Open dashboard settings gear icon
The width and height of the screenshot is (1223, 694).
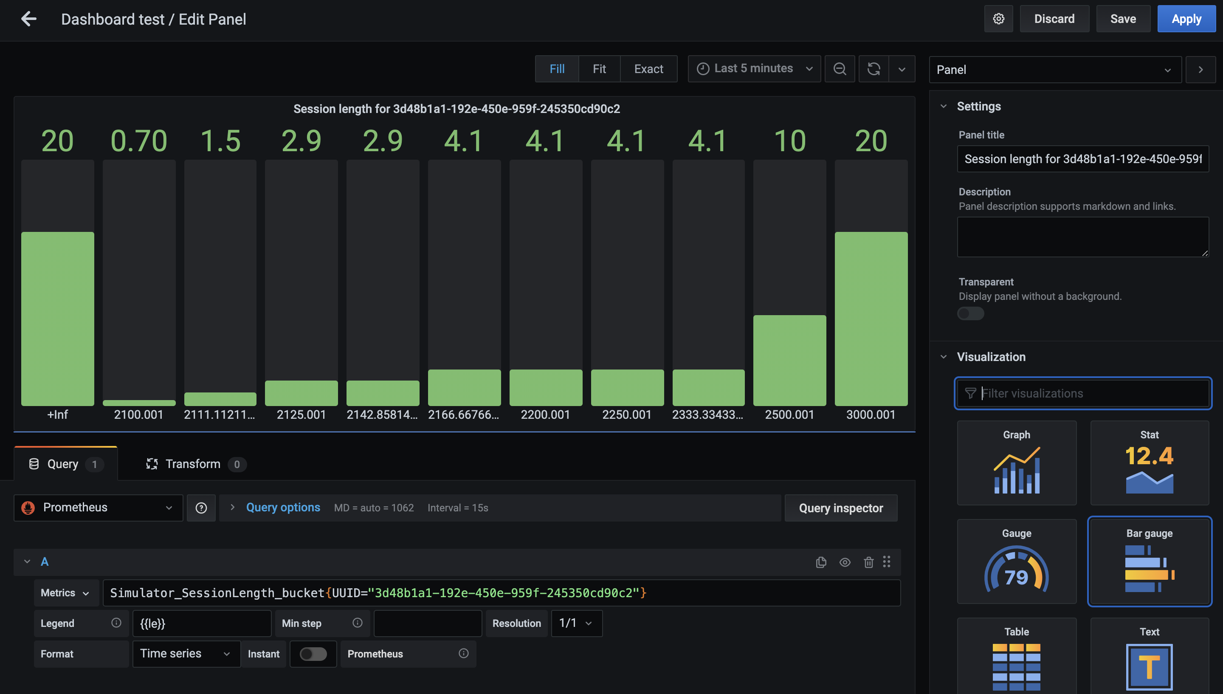998,19
